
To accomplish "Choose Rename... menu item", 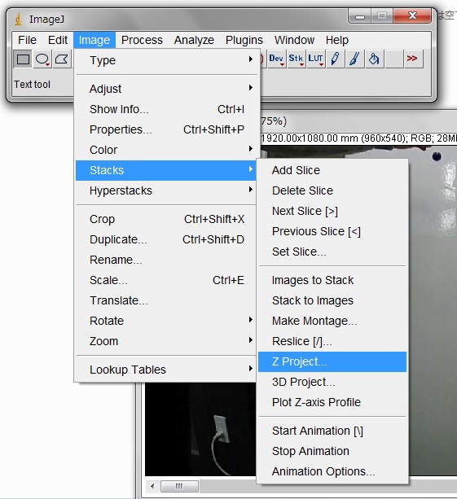I will pyautogui.click(x=165, y=260).
